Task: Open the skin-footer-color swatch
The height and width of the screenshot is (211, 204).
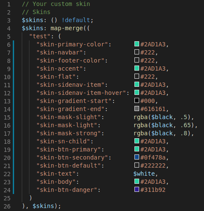Action: click(137, 60)
